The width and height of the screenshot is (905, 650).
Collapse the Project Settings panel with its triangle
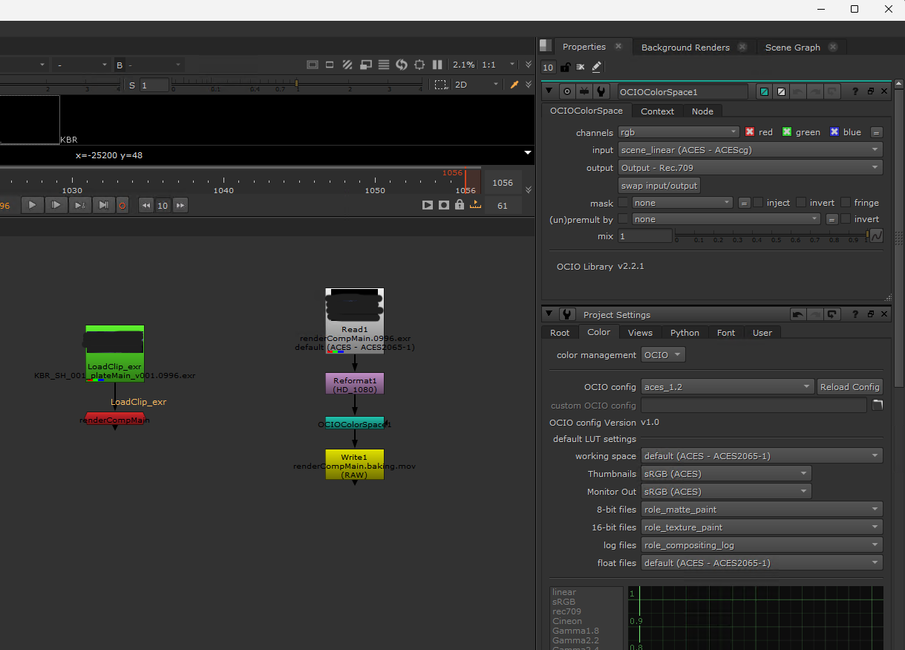[549, 314]
